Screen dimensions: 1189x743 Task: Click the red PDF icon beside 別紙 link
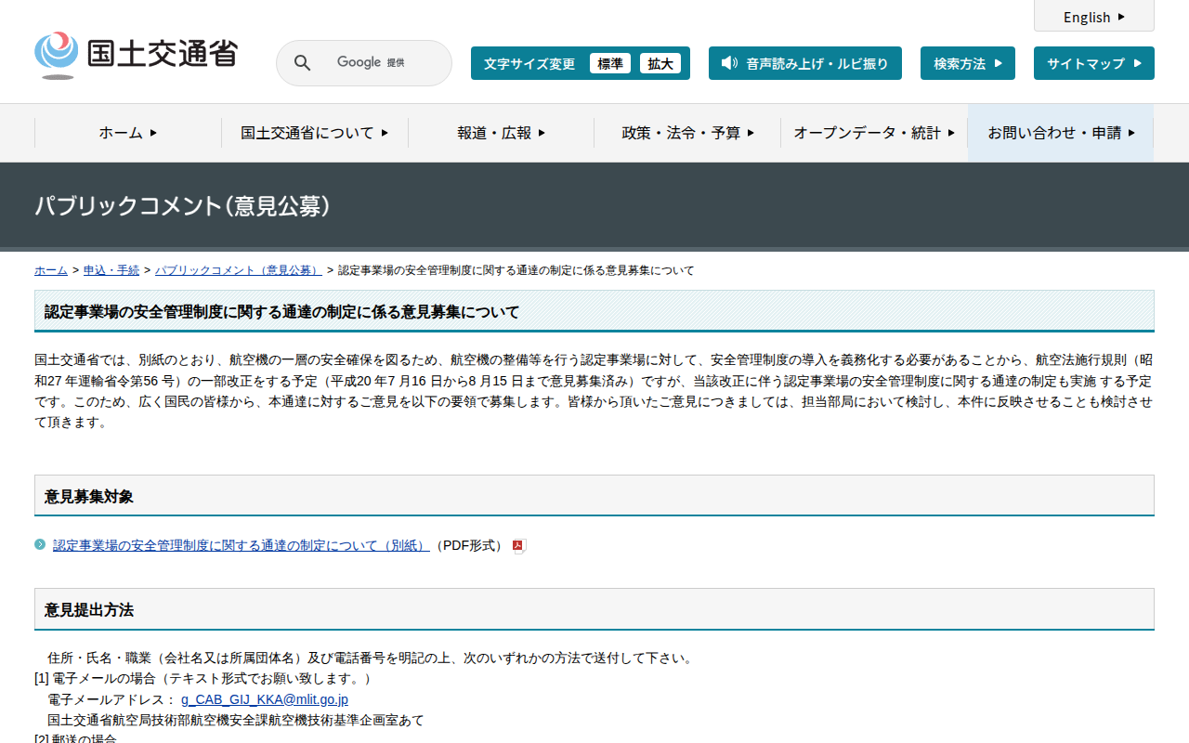519,546
